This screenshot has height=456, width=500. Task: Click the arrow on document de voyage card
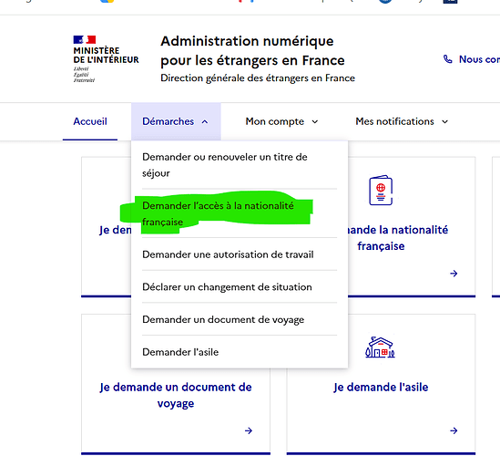(x=249, y=430)
